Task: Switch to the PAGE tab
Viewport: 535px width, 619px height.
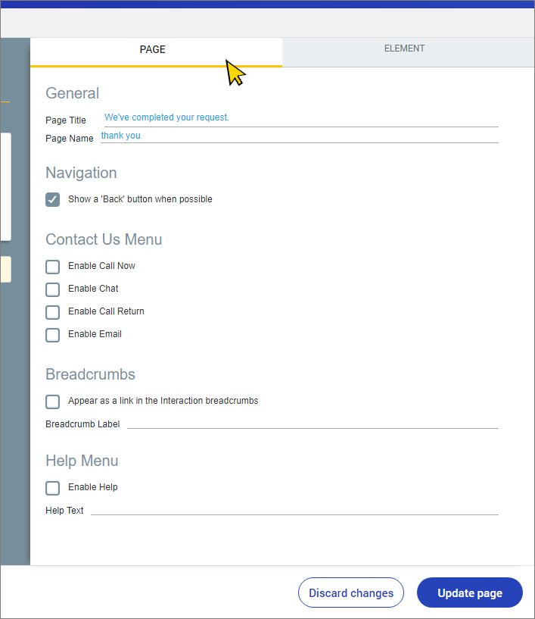Action: (156, 52)
